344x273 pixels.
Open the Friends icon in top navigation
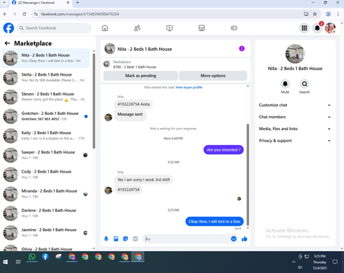click(137, 28)
